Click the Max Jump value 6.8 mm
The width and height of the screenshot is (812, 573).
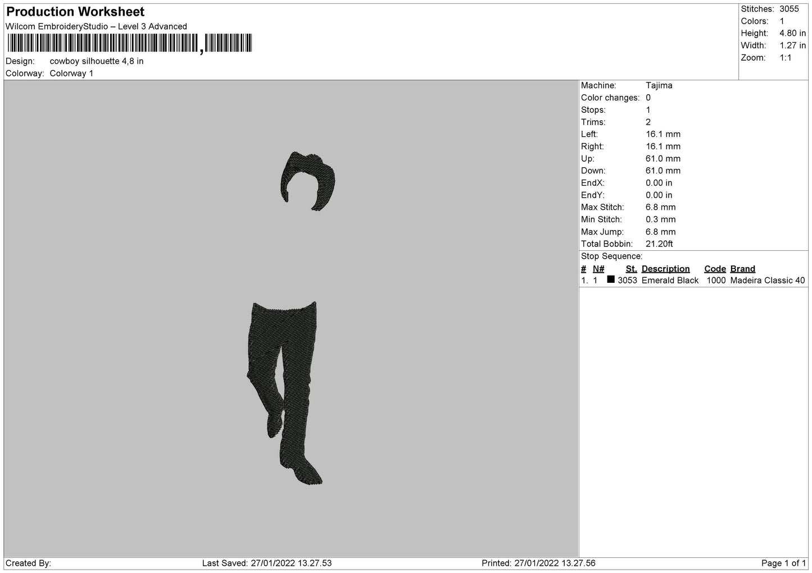[661, 232]
